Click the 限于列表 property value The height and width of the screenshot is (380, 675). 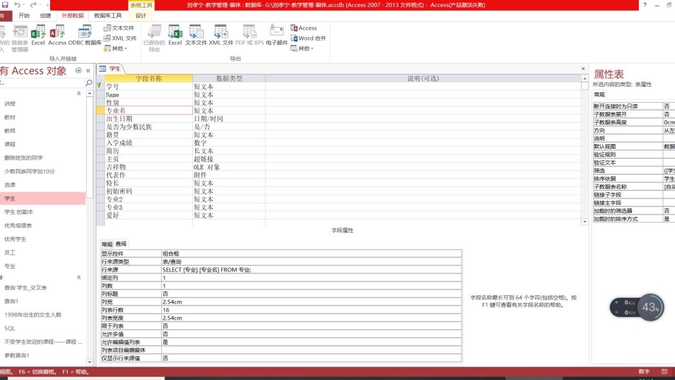click(x=311, y=326)
